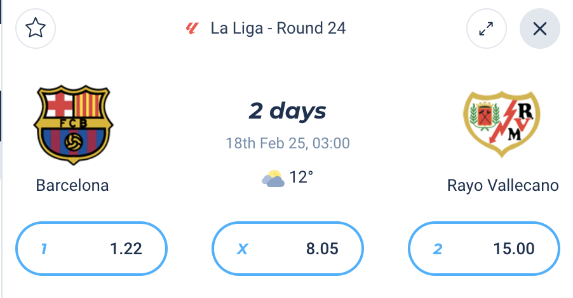
Task: Click the La Liga red logo icon
Action: [192, 29]
